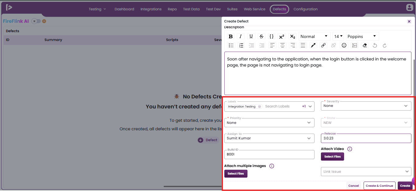Underline the selected description text
This screenshot has height=191, width=416.
(251, 36)
